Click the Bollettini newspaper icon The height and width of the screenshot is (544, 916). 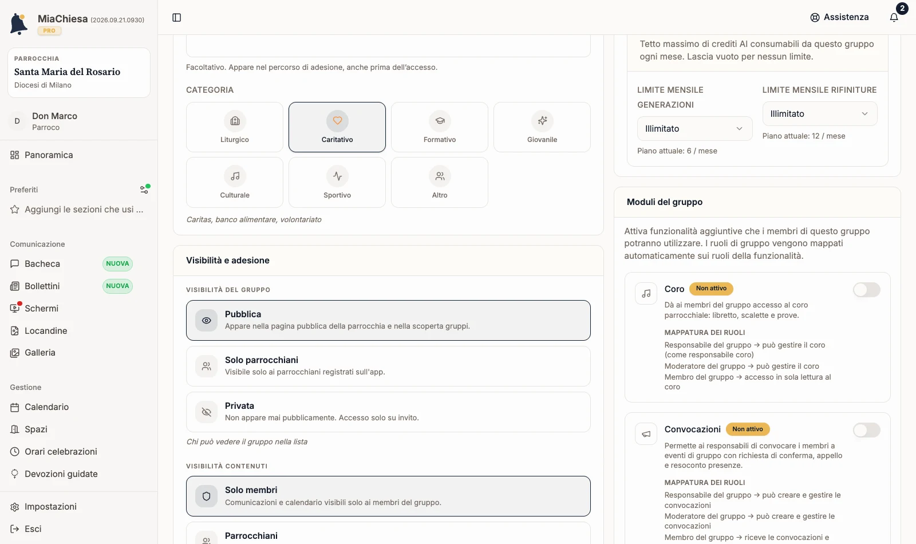click(x=15, y=286)
